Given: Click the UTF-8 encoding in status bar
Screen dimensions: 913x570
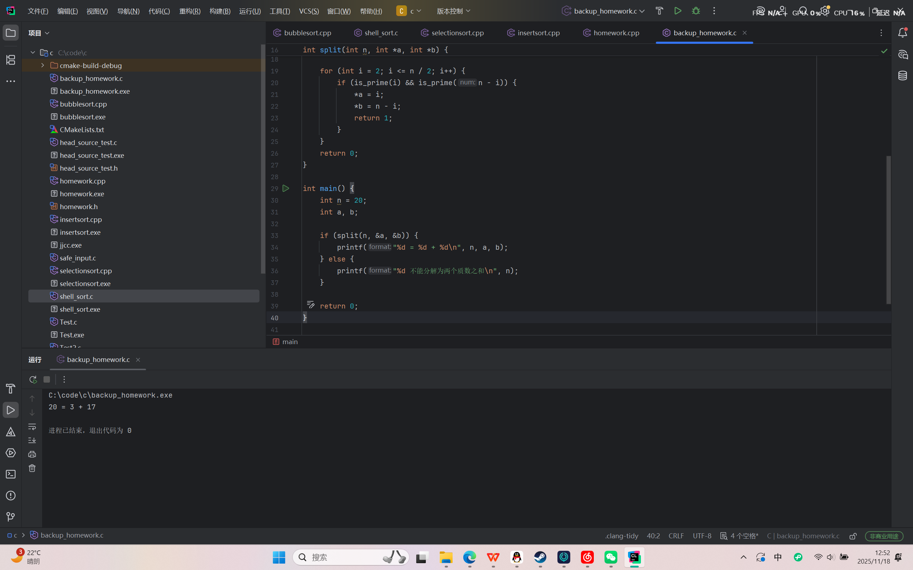Looking at the screenshot, I should (702, 536).
